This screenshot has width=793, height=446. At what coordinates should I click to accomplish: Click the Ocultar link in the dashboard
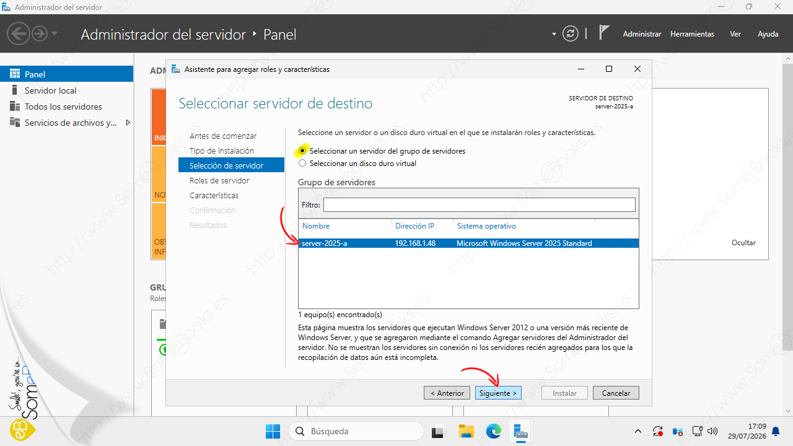point(743,243)
